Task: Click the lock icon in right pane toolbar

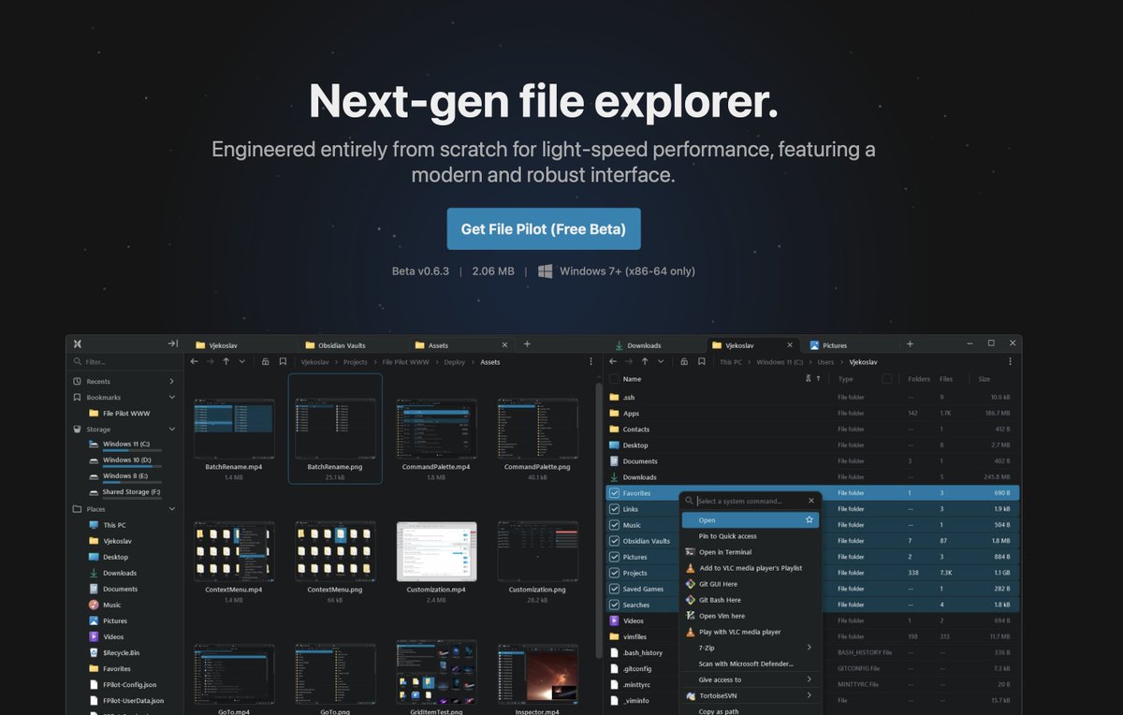Action: coord(685,361)
